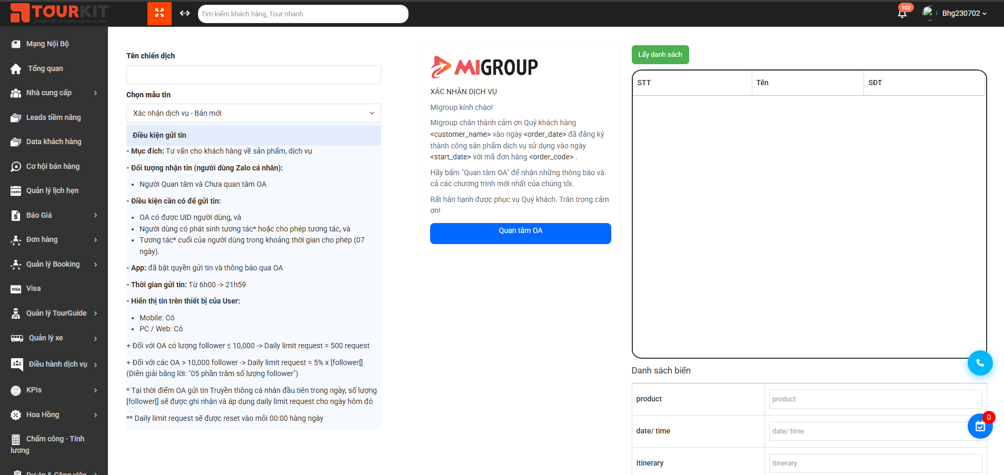Open Quản lý lịch hẹn menu item
The width and height of the screenshot is (1004, 475).
52,190
